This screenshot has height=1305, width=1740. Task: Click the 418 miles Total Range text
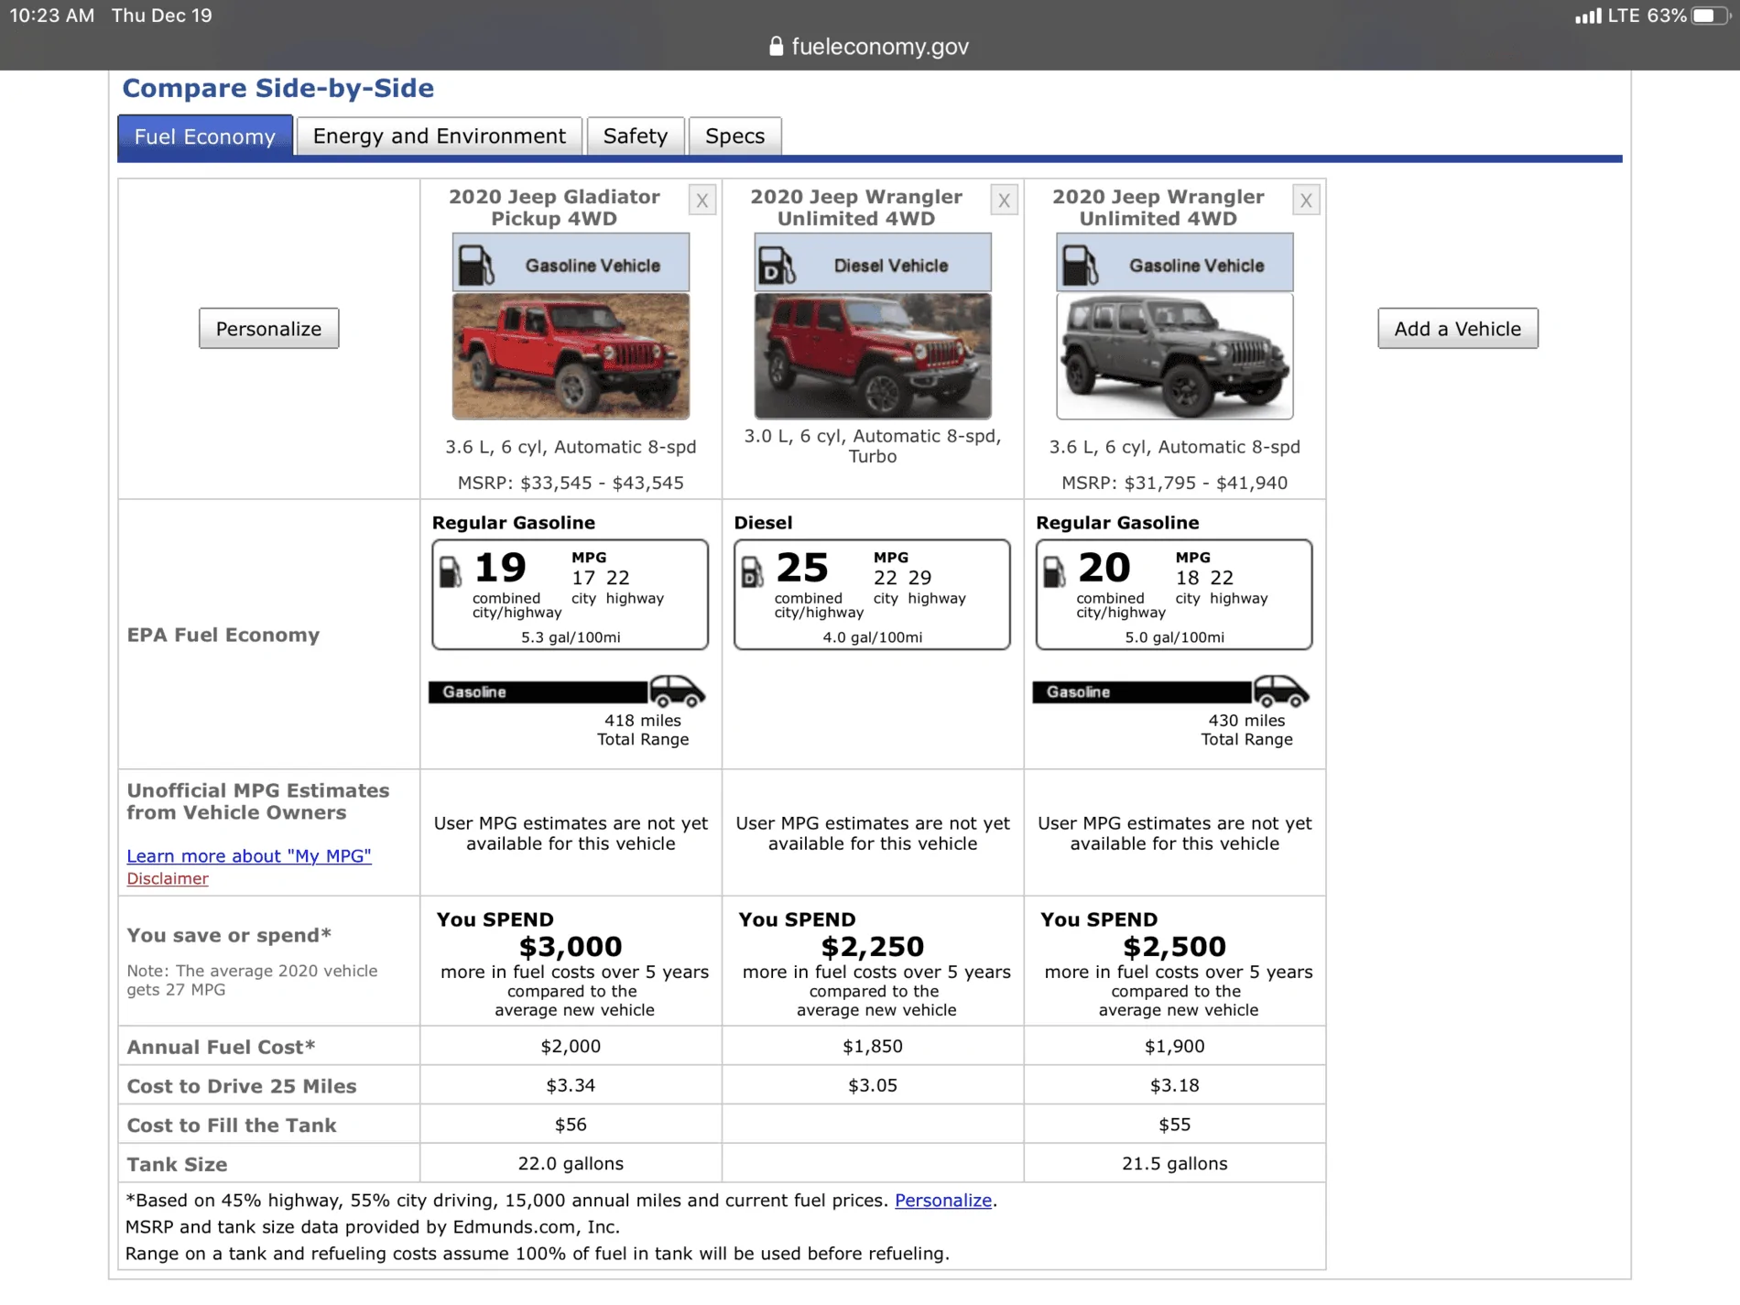click(x=643, y=730)
